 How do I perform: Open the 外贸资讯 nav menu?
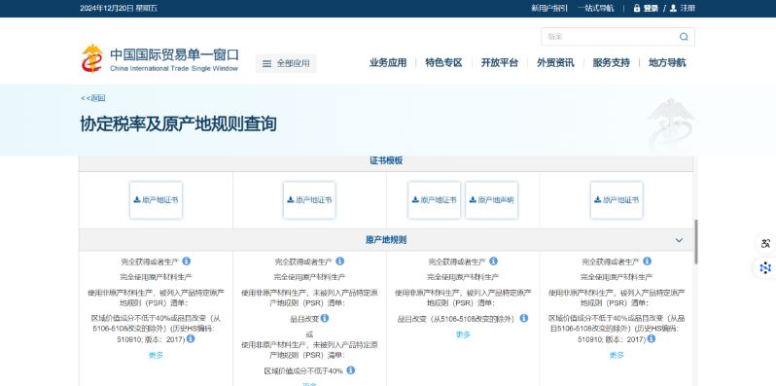point(555,63)
